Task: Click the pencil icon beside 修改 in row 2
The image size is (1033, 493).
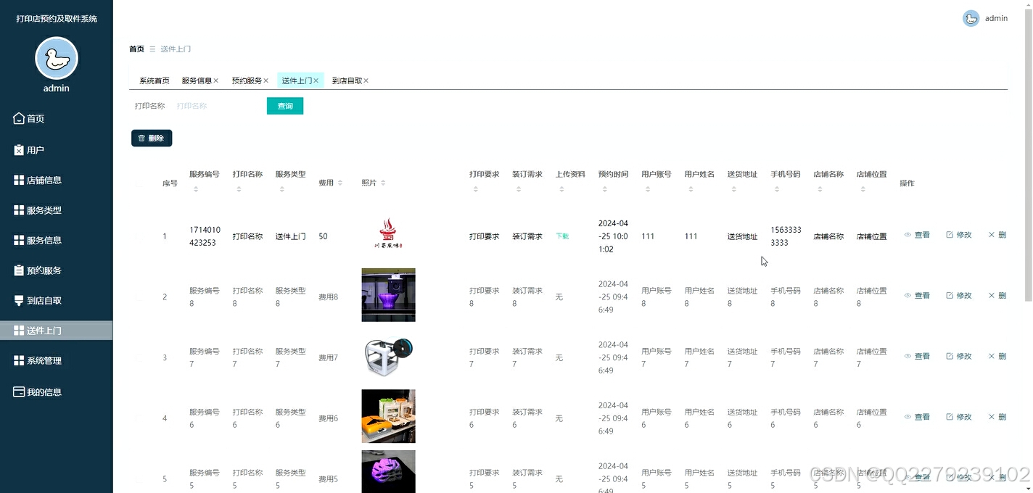Action: [x=950, y=295]
